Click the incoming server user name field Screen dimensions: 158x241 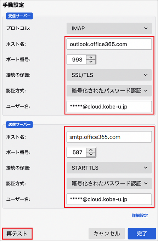pyautogui.click(x=109, y=106)
